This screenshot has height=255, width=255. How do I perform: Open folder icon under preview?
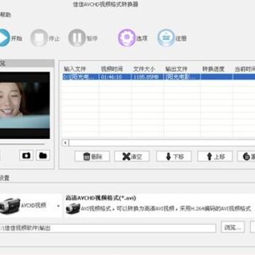pos(43,155)
